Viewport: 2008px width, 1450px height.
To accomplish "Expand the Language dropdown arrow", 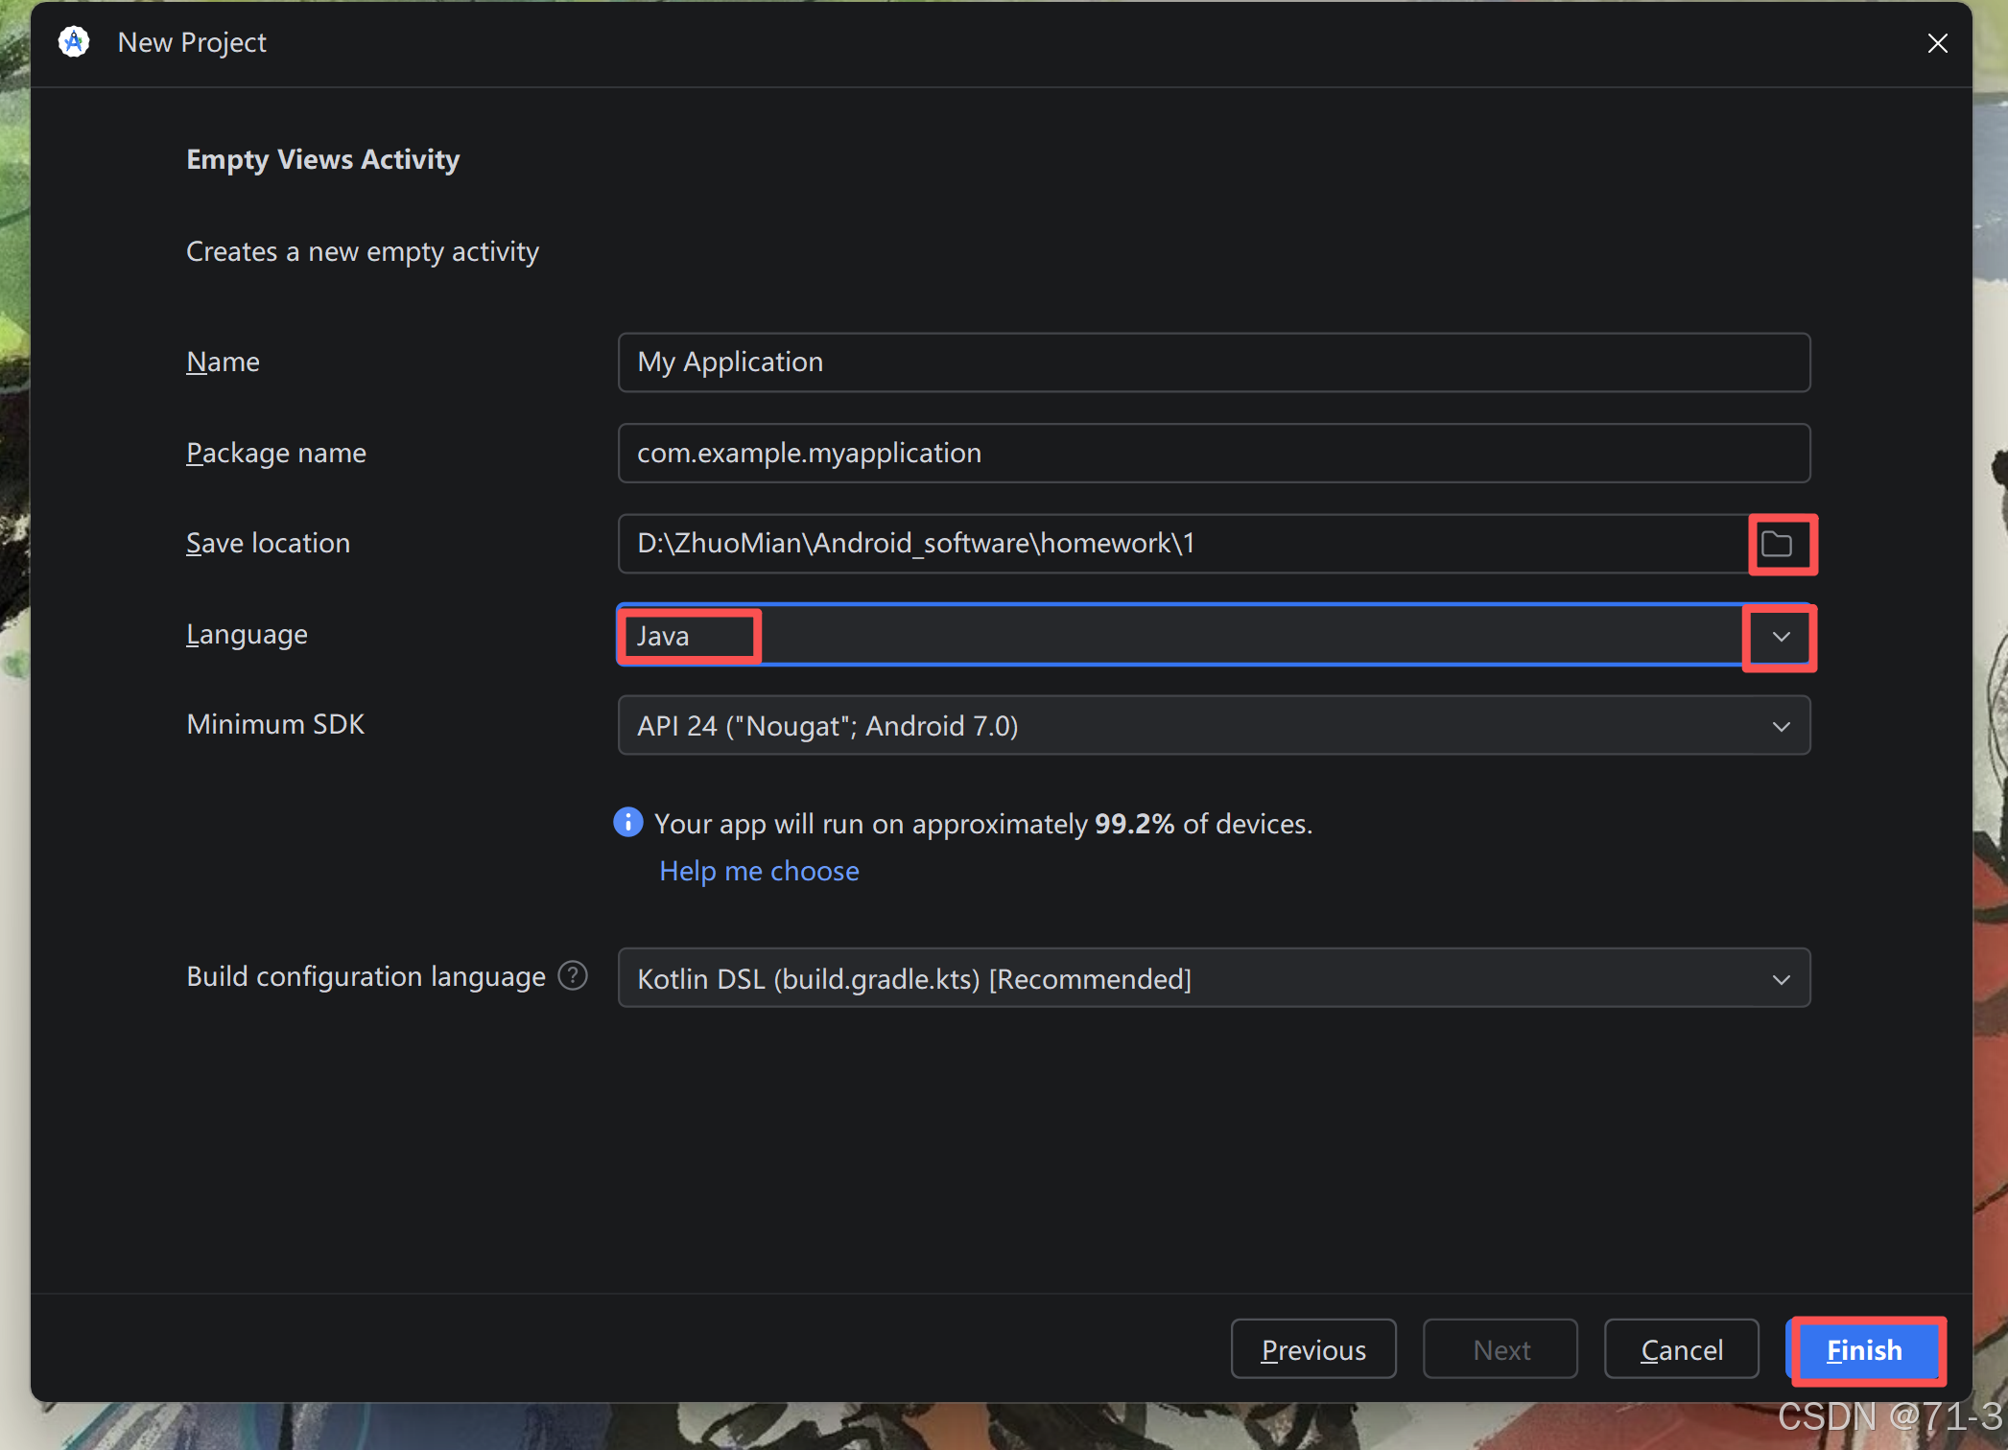I will click(x=1781, y=636).
